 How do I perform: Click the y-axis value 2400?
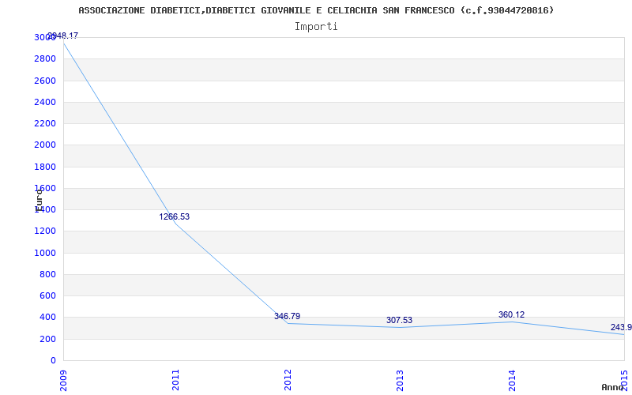tap(45, 102)
